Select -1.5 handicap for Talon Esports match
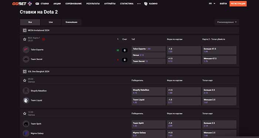 click(184, 50)
